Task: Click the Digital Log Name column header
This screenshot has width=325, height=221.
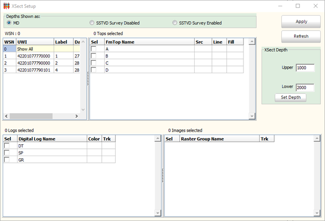Action: pyautogui.click(x=51, y=139)
